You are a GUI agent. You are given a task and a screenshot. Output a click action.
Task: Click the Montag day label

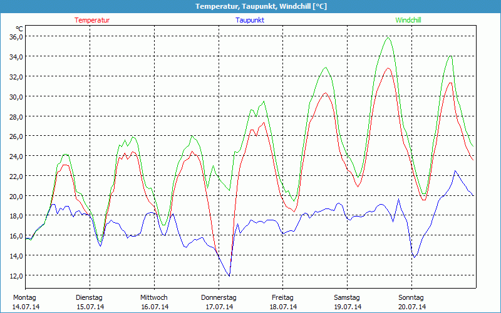pos(24,298)
